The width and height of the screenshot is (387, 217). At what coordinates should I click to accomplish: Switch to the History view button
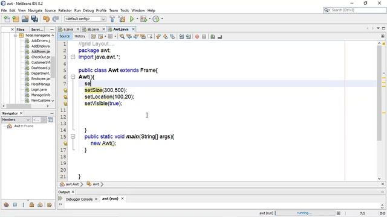tap(80, 36)
